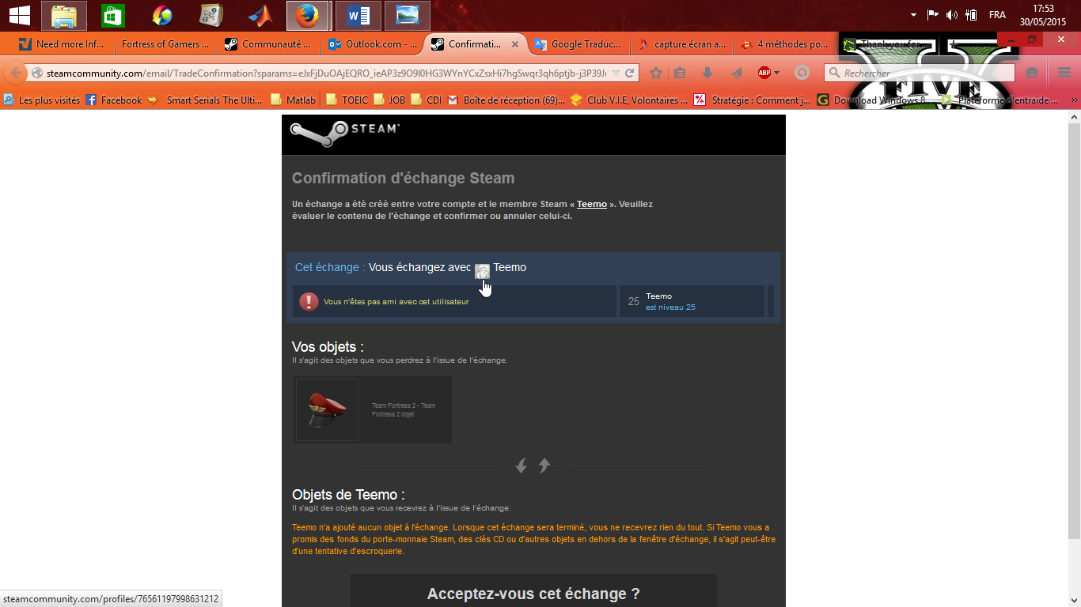Open the volume control in system tray

click(x=951, y=15)
